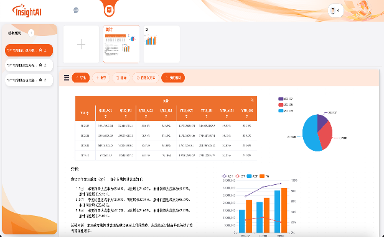The height and width of the screenshot is (237, 384).
Task: Sort the table by QTD_ACH column
Action: pyautogui.click(x=146, y=117)
